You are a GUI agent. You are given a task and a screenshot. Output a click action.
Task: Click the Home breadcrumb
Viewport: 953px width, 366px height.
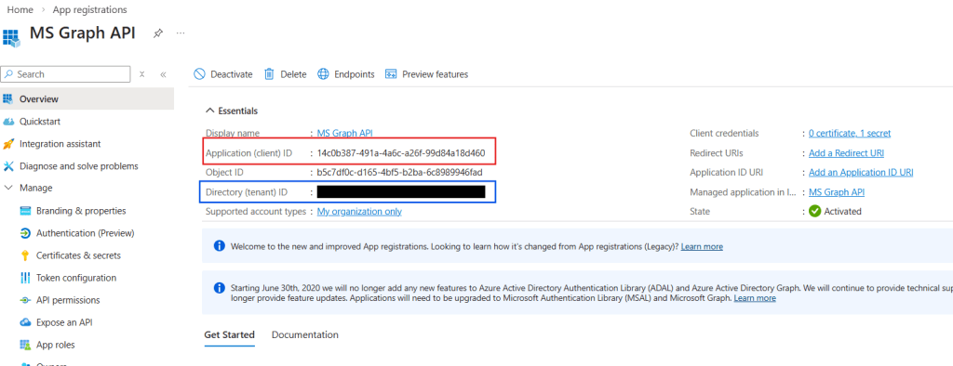coord(20,9)
